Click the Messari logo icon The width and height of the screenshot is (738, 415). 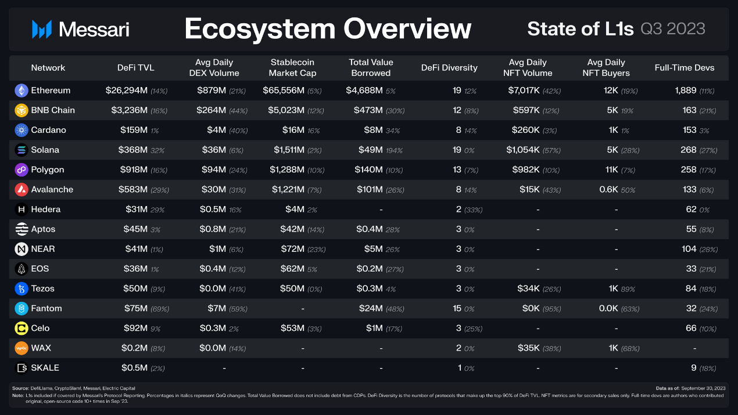[x=42, y=29]
